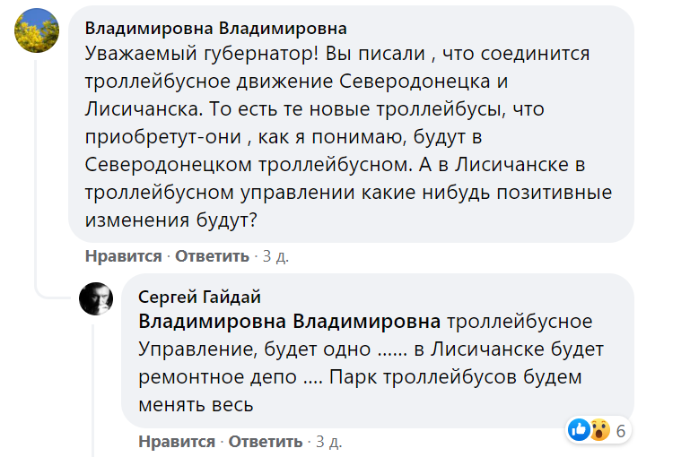Viewport: 690px width, 457px height.
Task: Open the first comment's '3 д.' timestamp
Action: point(275,256)
